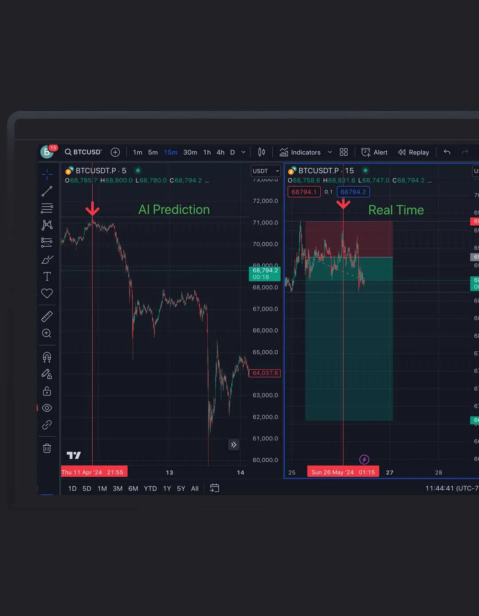Select the 1Y range at the bottom
Viewport: 479px width, 616px height.
click(167, 488)
